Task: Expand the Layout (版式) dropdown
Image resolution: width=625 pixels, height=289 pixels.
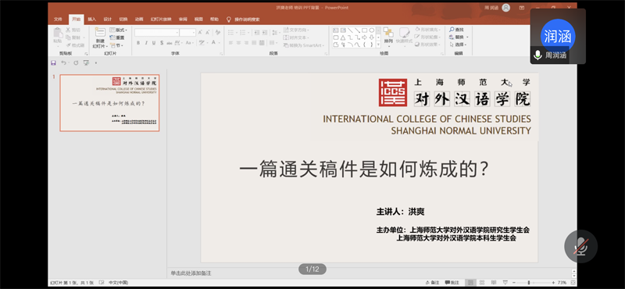Action: 119,30
